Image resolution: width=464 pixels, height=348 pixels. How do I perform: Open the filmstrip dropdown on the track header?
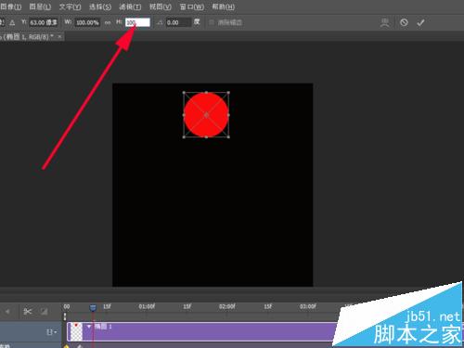(x=51, y=332)
